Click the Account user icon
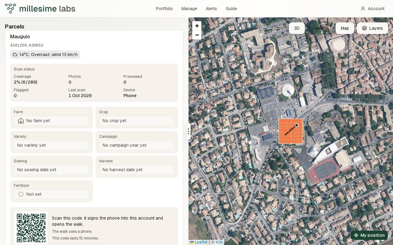Screen dimensions: 393x245 tap(363, 9)
